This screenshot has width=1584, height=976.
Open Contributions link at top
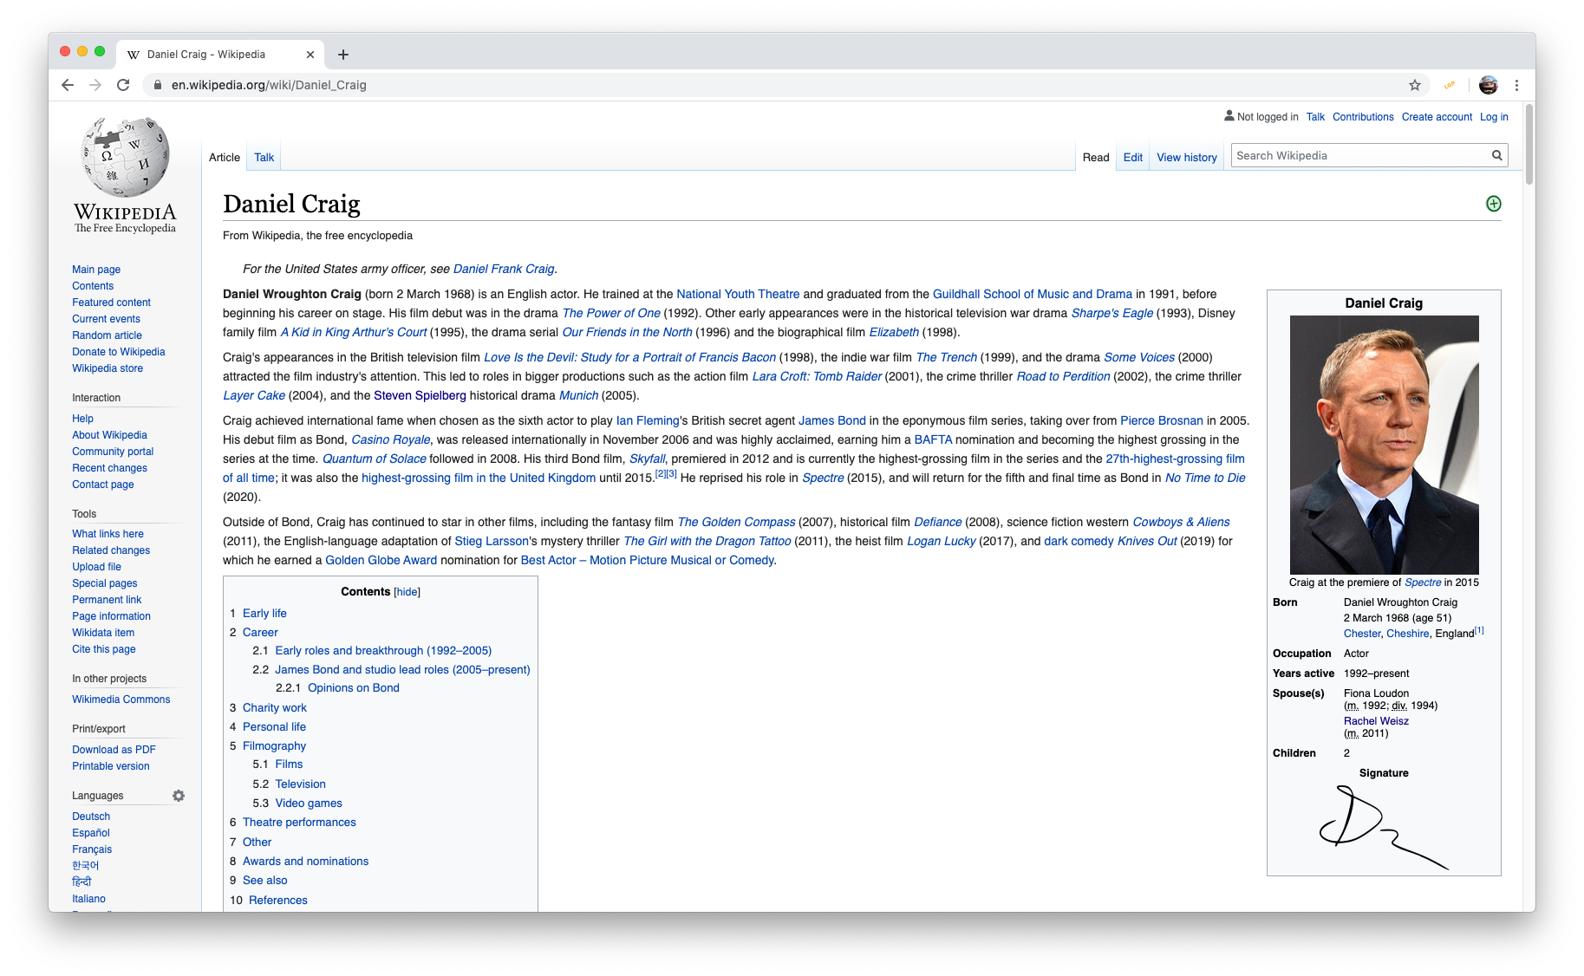point(1363,117)
